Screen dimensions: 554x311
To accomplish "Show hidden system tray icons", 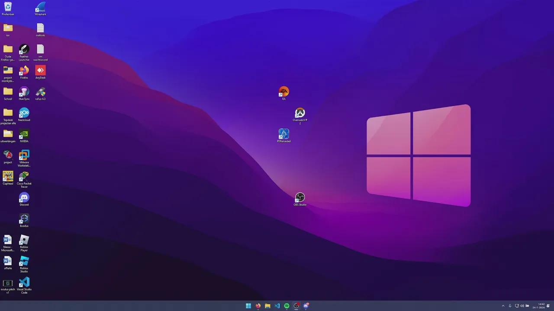I will (x=503, y=306).
